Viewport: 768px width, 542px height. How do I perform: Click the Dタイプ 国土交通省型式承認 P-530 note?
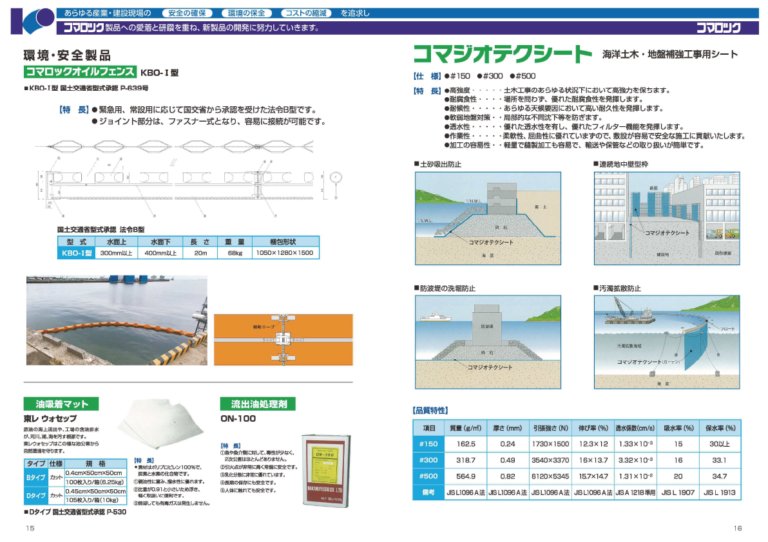tap(75, 512)
